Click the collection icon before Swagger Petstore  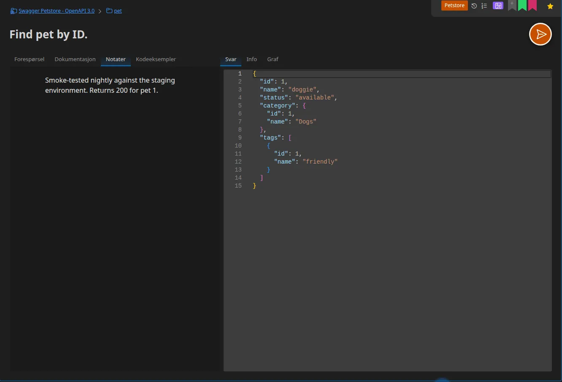14,11
